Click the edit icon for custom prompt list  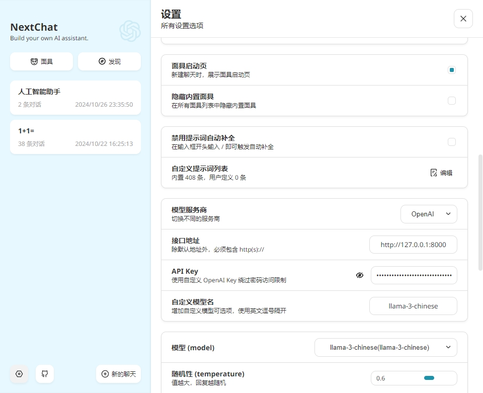[x=434, y=173]
